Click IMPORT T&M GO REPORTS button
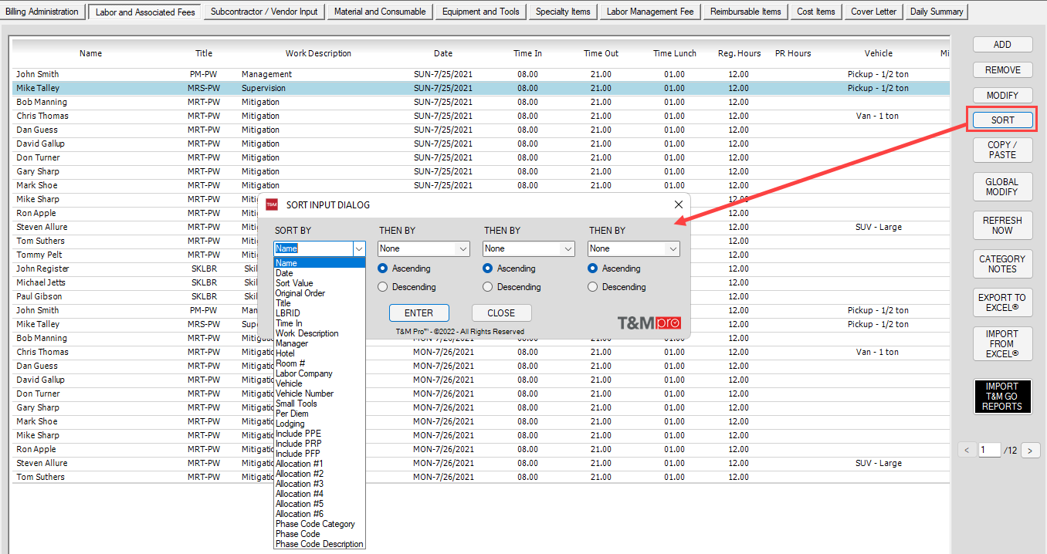Screen dimensions: 1047x554 coord(1002,397)
